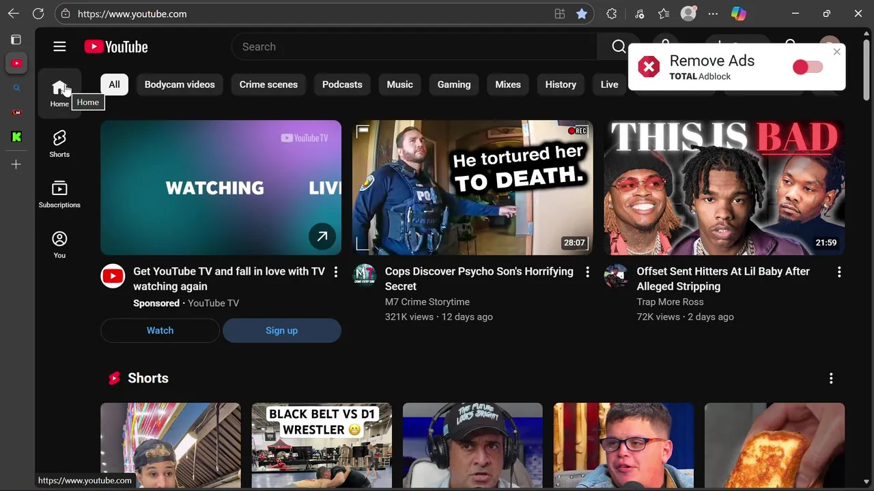Open options menu for YouTube TV ad
This screenshot has width=874, height=491.
point(335,272)
